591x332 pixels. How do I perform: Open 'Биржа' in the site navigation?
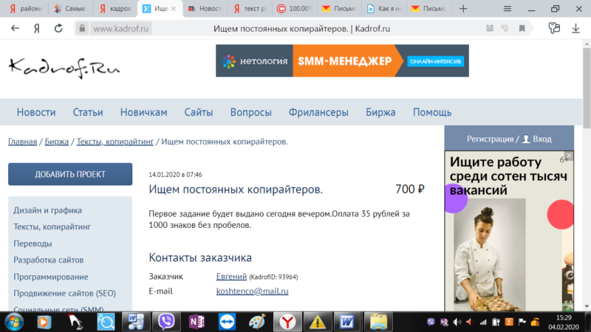pos(380,112)
